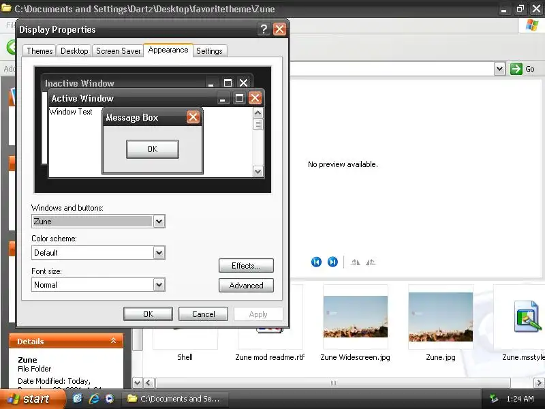Click Active Window preview minimize icon
The image size is (545, 409).
[223, 98]
